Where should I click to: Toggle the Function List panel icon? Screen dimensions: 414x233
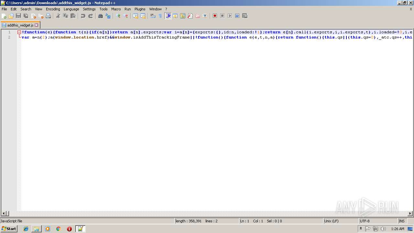pos(190,16)
